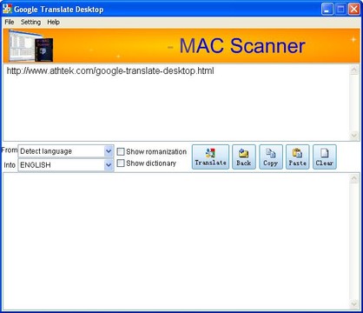Viewport: 363px width, 313px height.
Task: Close the Google Translate Desktop window
Action: pyautogui.click(x=354, y=10)
